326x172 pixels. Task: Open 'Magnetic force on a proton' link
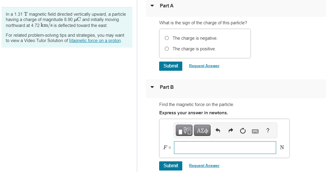pos(95,41)
